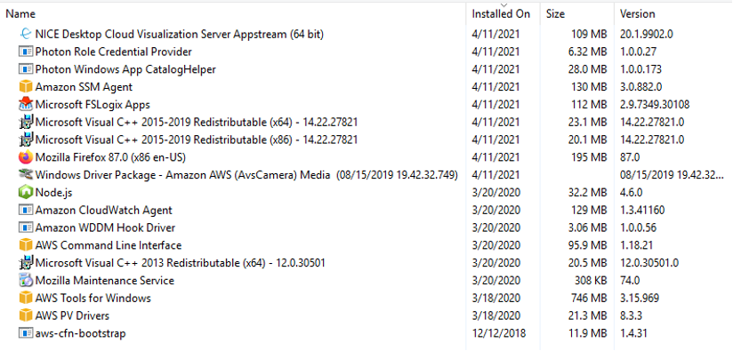The width and height of the screenshot is (733, 351).
Task: Open the Installed On column dropdown arrow
Action: pos(503,4)
